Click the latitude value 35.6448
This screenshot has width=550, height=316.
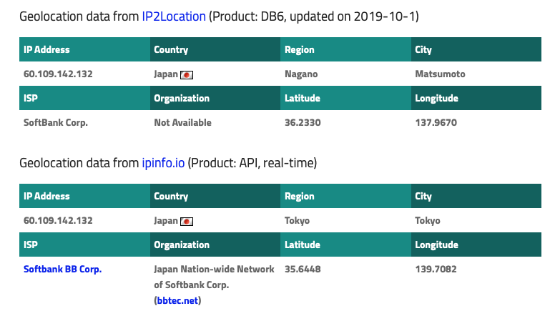pos(303,269)
